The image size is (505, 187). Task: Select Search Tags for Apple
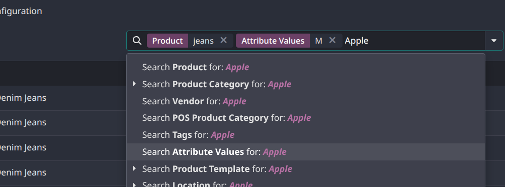coord(306,135)
